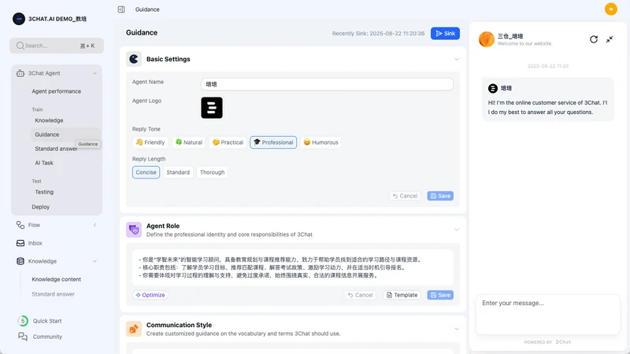This screenshot has height=354, width=630.
Task: Open Community link
Action: pyautogui.click(x=47, y=337)
